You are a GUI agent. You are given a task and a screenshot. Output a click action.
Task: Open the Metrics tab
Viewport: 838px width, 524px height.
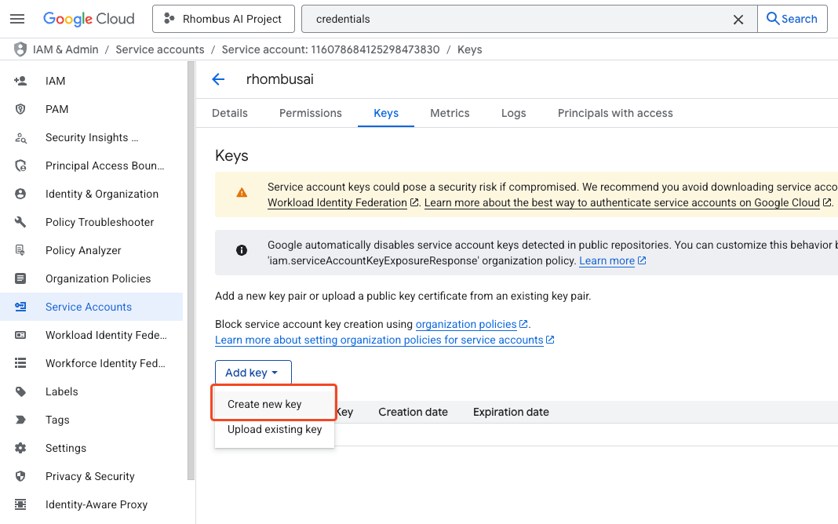[450, 113]
